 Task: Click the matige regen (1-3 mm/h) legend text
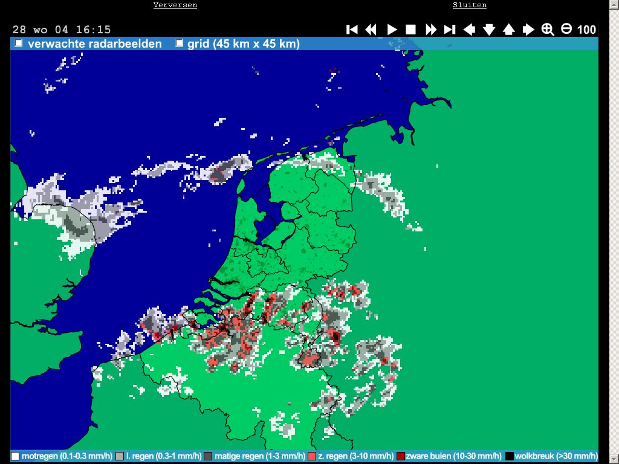pyautogui.click(x=260, y=456)
